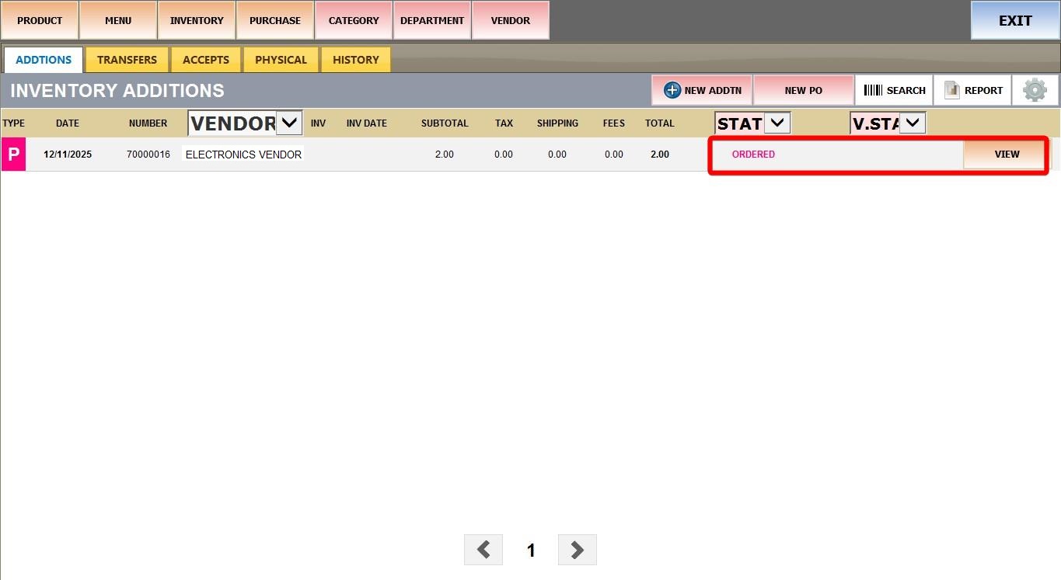
Task: Click the pink P type icon
Action: [x=13, y=155]
